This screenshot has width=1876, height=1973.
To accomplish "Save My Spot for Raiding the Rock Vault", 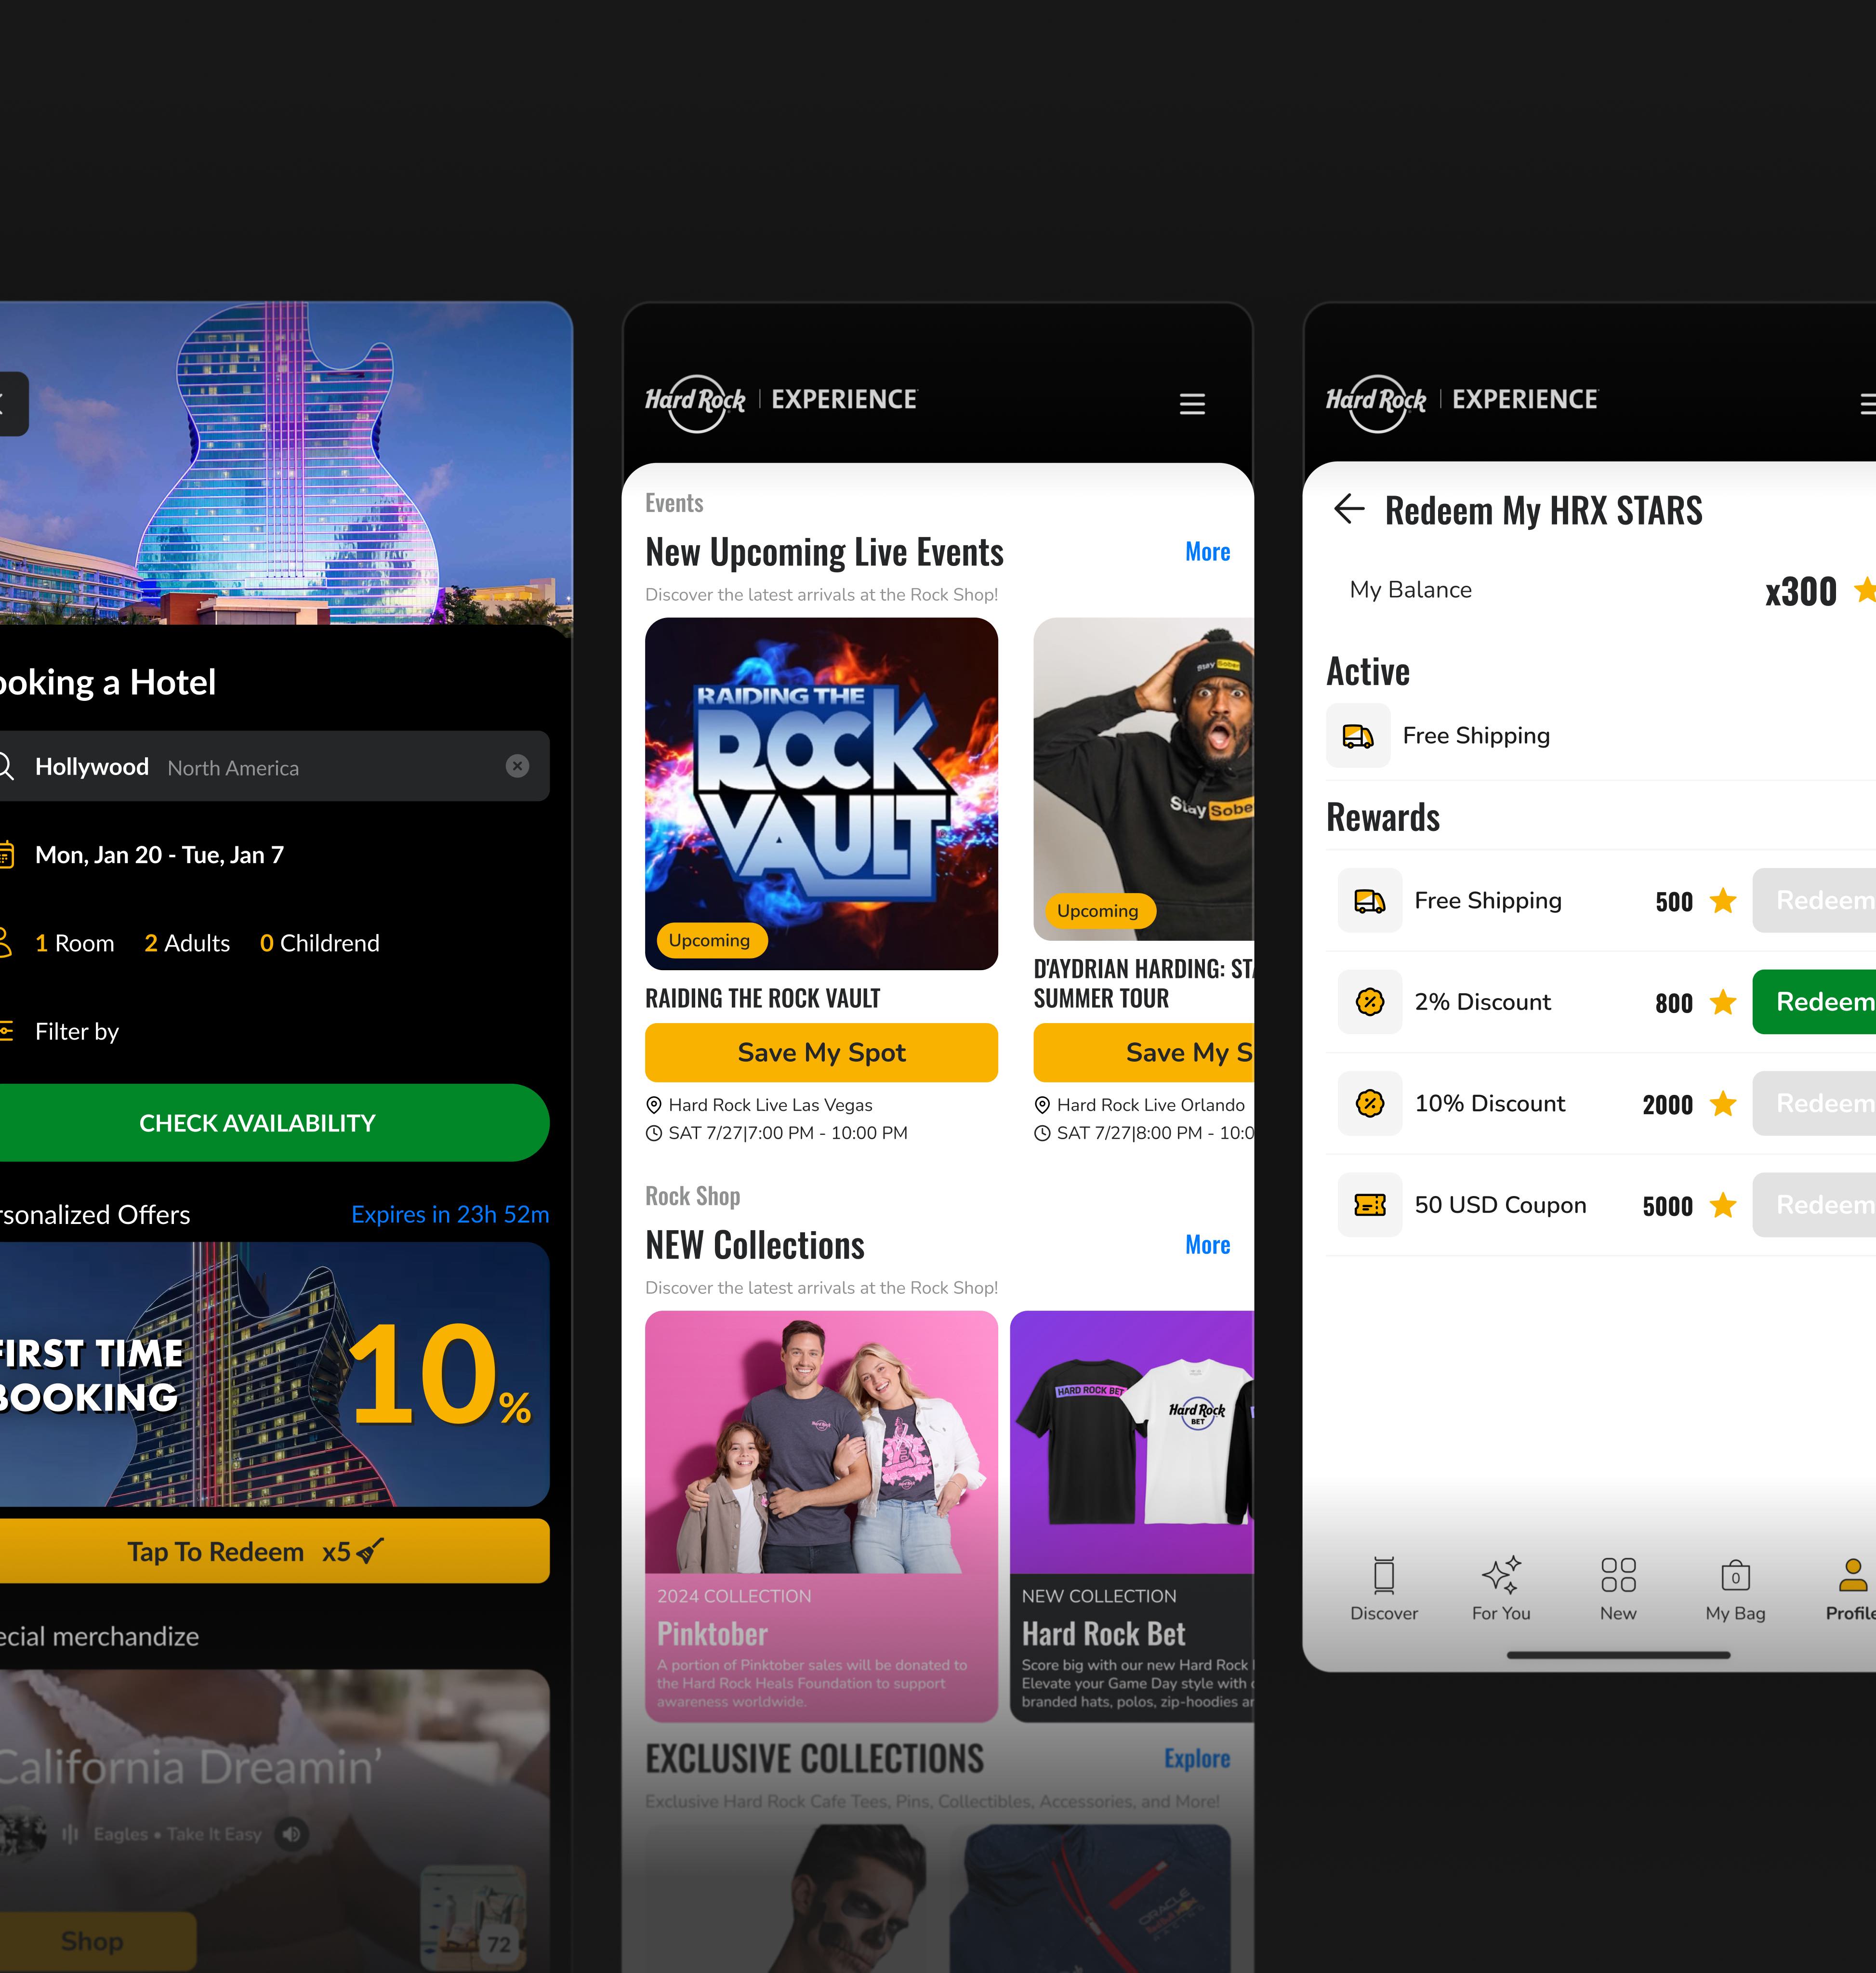I will coord(821,1052).
